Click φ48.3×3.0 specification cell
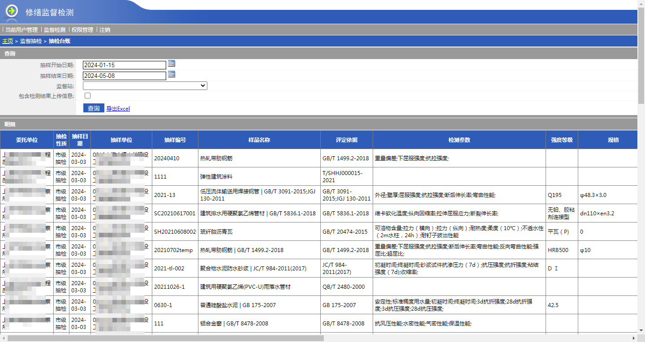Screen dimensions: 645x342 click(608, 195)
